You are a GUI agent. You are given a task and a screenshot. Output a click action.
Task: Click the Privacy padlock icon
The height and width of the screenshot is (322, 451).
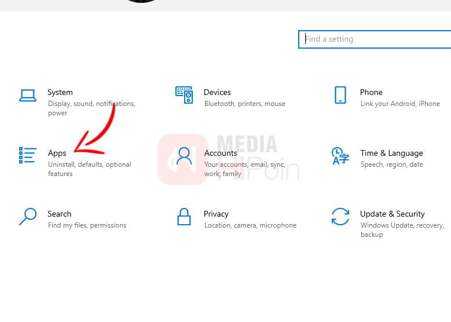tap(184, 217)
